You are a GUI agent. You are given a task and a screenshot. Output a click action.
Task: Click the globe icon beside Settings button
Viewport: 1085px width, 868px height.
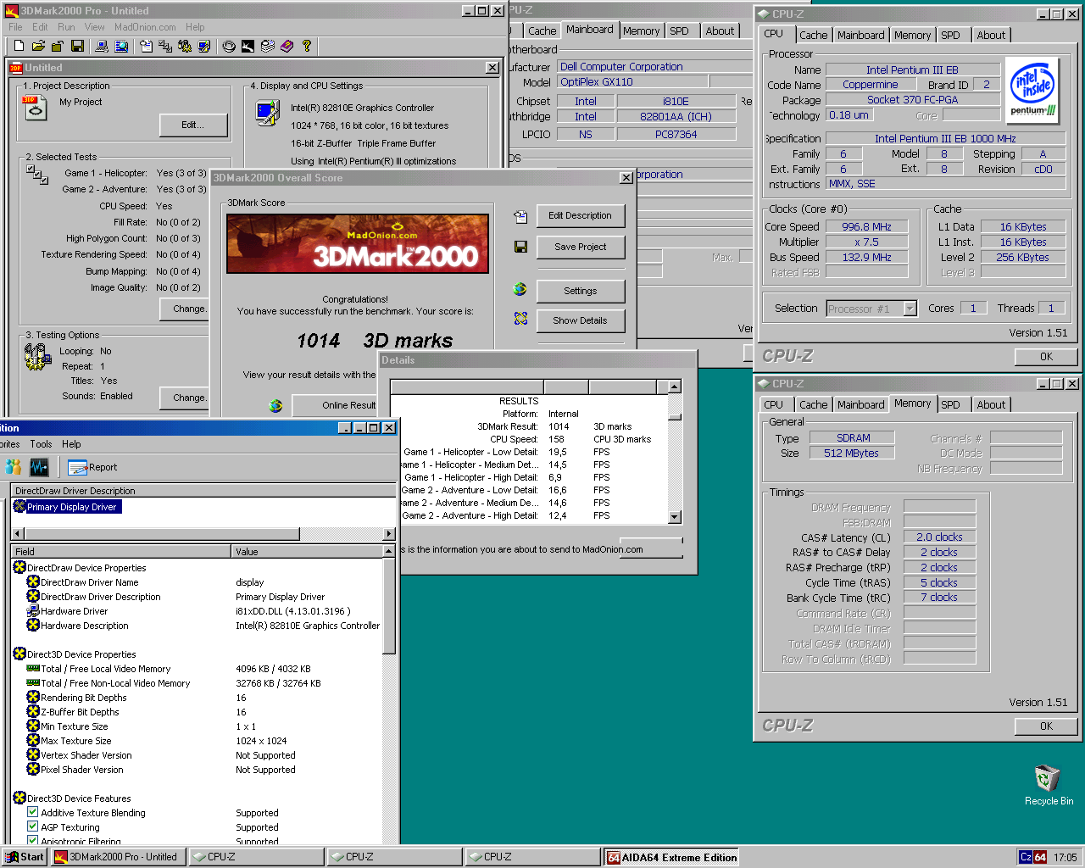tap(520, 289)
